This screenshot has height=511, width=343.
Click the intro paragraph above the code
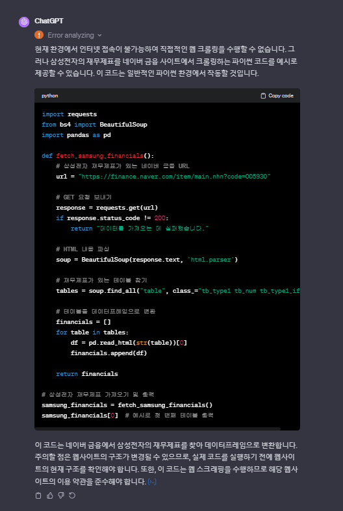(x=166, y=61)
